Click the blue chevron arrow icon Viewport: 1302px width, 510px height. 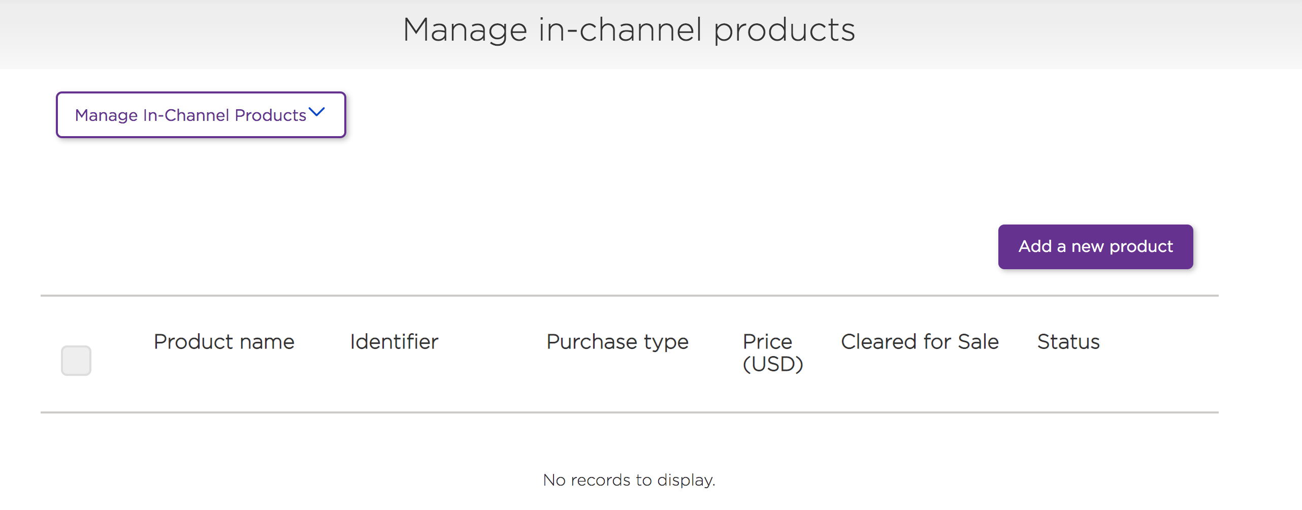(316, 112)
